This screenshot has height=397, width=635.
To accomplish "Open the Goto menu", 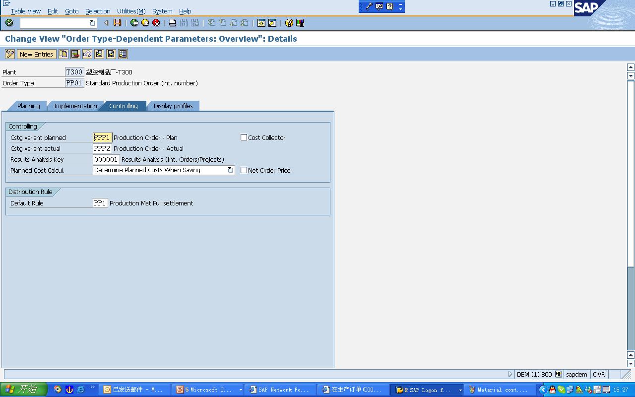I will coord(71,11).
